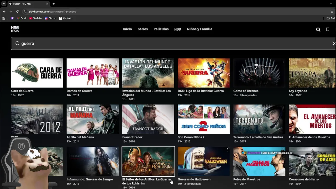This screenshot has width=336, height=189.
Task: Open El Amanecer de los Muertos thumbnail
Action: [312, 119]
